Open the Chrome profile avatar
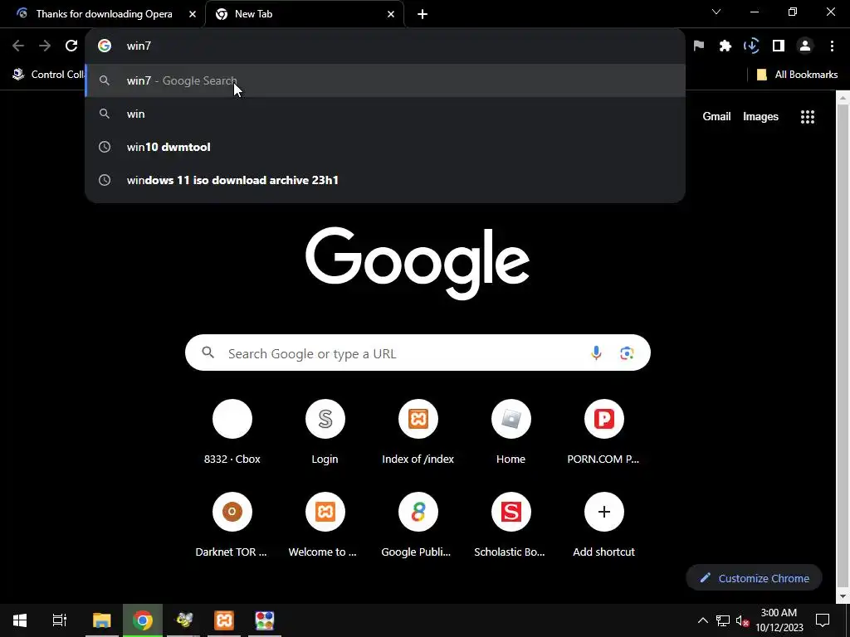Viewport: 850px width, 637px height. 805,46
